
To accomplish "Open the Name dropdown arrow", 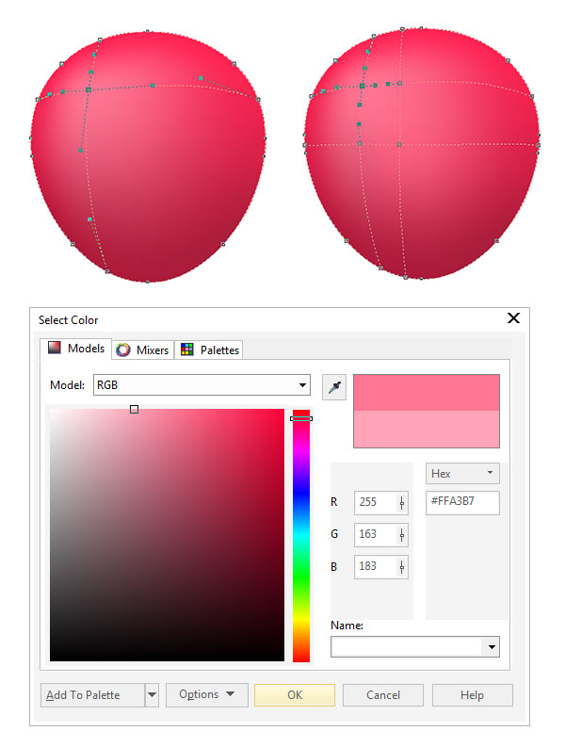I will tap(492, 647).
